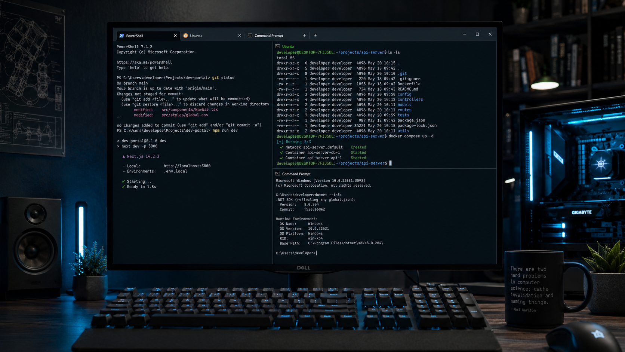The image size is (625, 352).
Task: Click the SDK version 8.0.204 value
Action: click(x=311, y=204)
